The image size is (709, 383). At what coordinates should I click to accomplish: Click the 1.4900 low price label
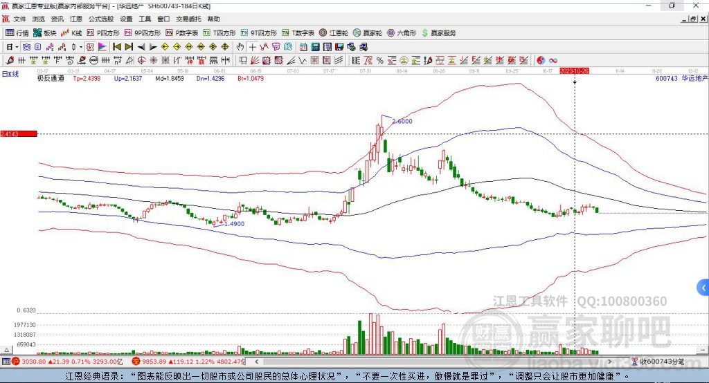click(x=234, y=223)
